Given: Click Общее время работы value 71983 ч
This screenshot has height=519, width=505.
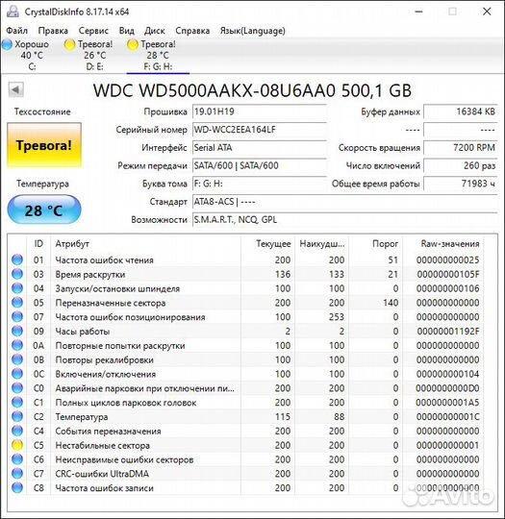Looking at the screenshot, I should pos(460,184).
